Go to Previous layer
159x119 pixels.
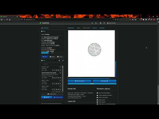tap(79, 81)
